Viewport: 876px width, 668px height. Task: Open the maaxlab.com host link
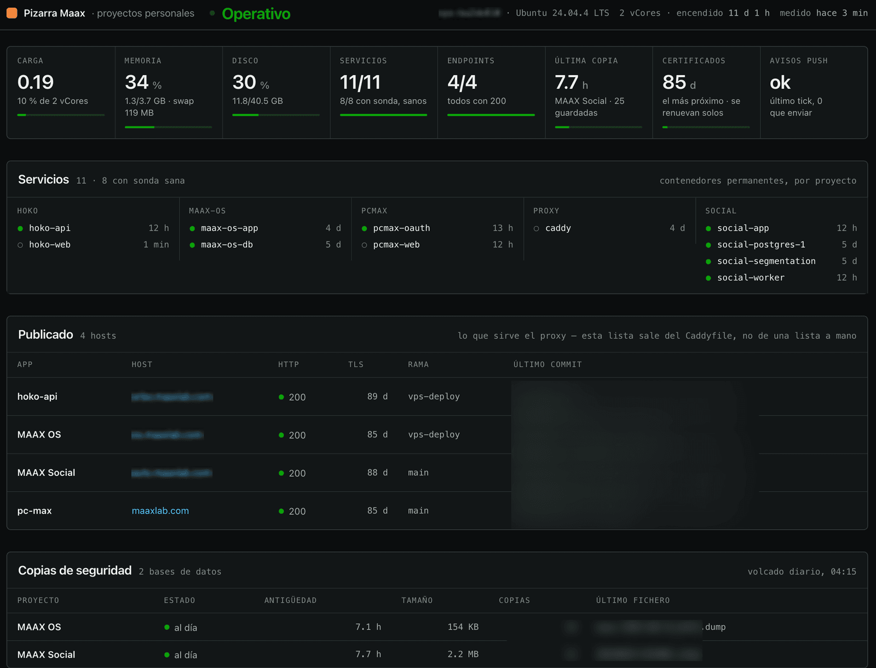[160, 511]
